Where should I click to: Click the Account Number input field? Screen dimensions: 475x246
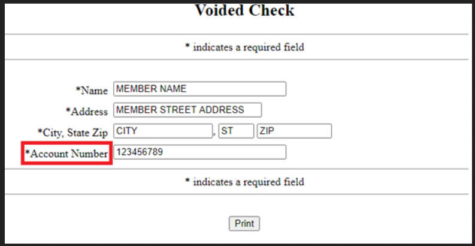199,152
